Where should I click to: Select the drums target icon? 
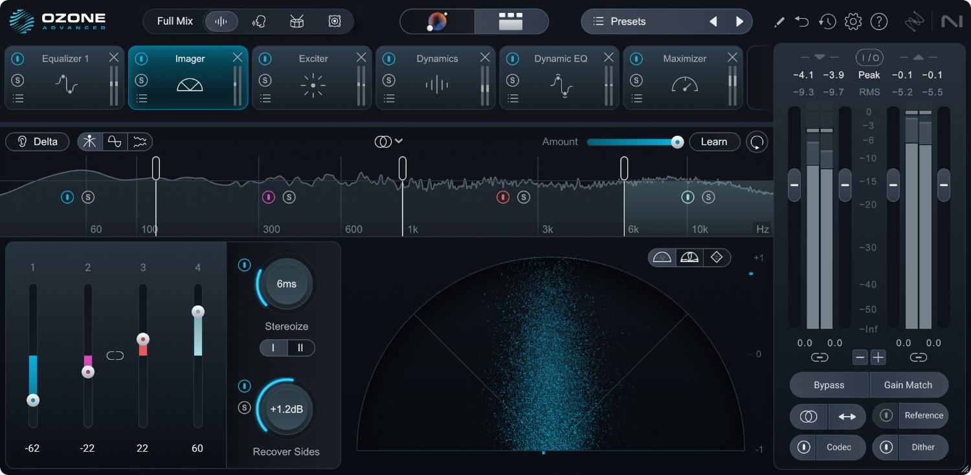pyautogui.click(x=296, y=21)
